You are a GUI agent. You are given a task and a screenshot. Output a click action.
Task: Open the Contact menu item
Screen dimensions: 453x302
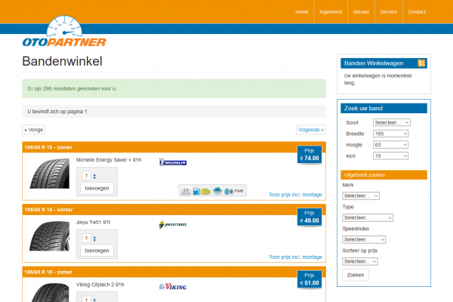(x=417, y=12)
